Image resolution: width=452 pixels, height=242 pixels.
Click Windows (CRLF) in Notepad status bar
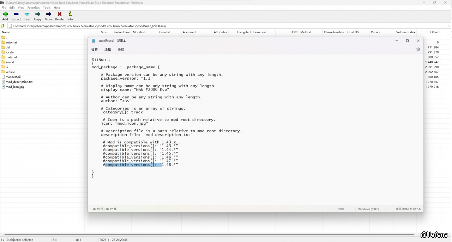368,209
